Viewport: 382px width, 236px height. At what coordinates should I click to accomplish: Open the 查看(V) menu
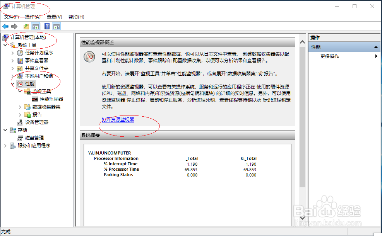pyautogui.click(x=54, y=17)
